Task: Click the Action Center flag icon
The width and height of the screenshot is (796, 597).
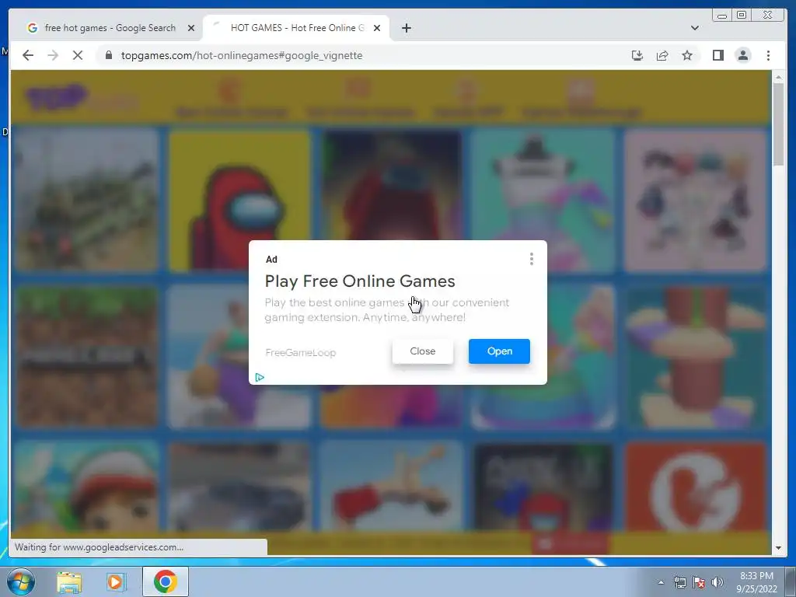Action: tap(699, 582)
